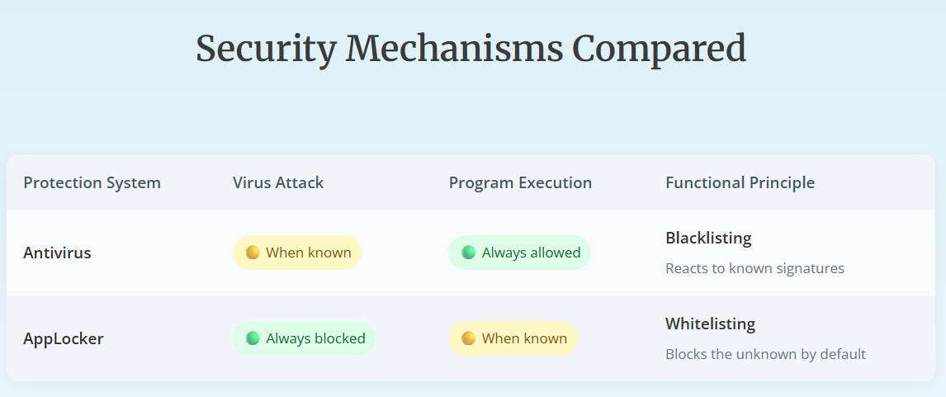Select the Antivirus row label
The width and height of the screenshot is (946, 397).
(57, 253)
